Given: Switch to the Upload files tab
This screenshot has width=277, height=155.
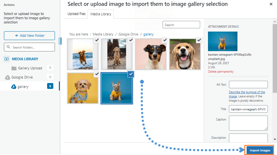Looking at the screenshot, I should click(x=76, y=14).
